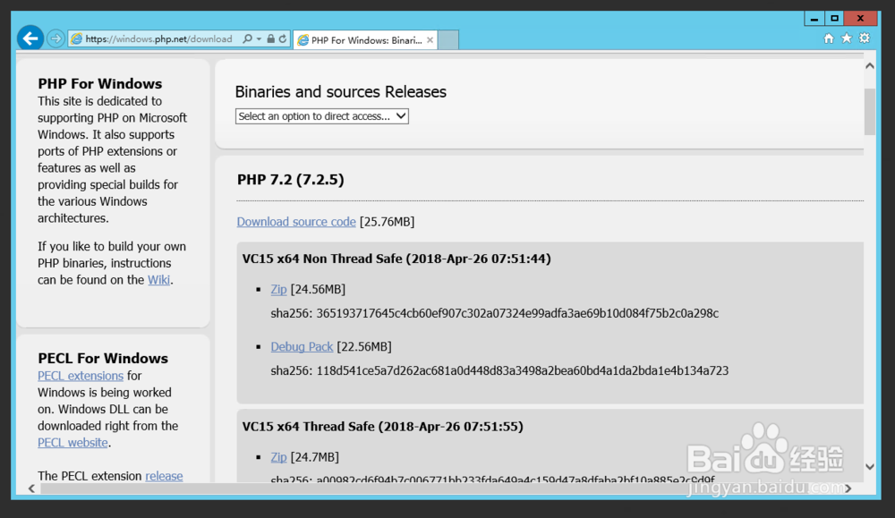Expand 'Select an option to direct access' dropdown

(322, 116)
